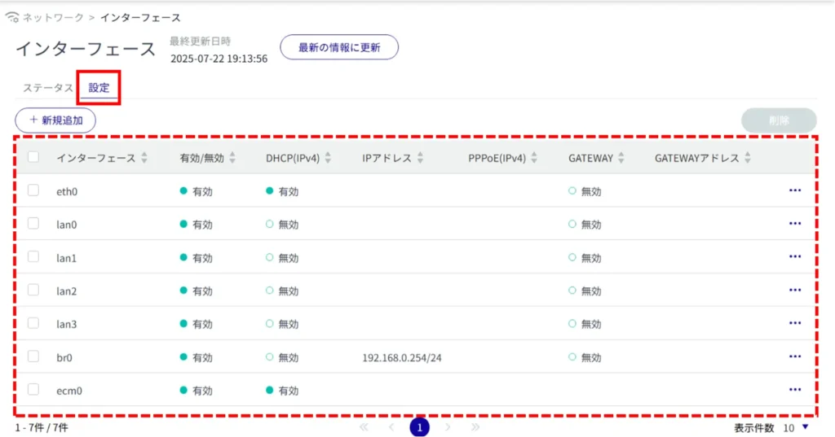Image resolution: width=835 pixels, height=437 pixels.
Task: Sort by インターフェース column sort icon
Action: pos(144,158)
